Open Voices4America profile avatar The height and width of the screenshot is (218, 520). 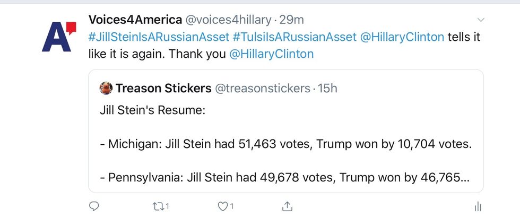point(58,36)
